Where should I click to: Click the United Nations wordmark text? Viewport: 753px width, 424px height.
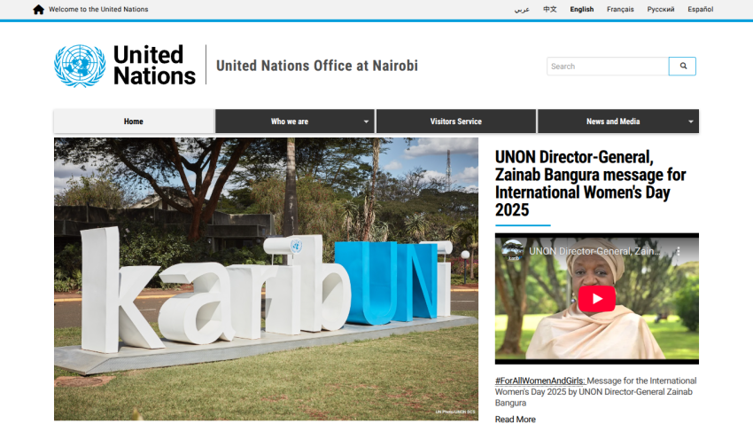tap(154, 66)
